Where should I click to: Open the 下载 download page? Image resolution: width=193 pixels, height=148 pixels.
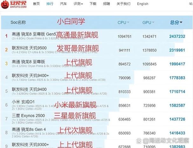point(93,4)
